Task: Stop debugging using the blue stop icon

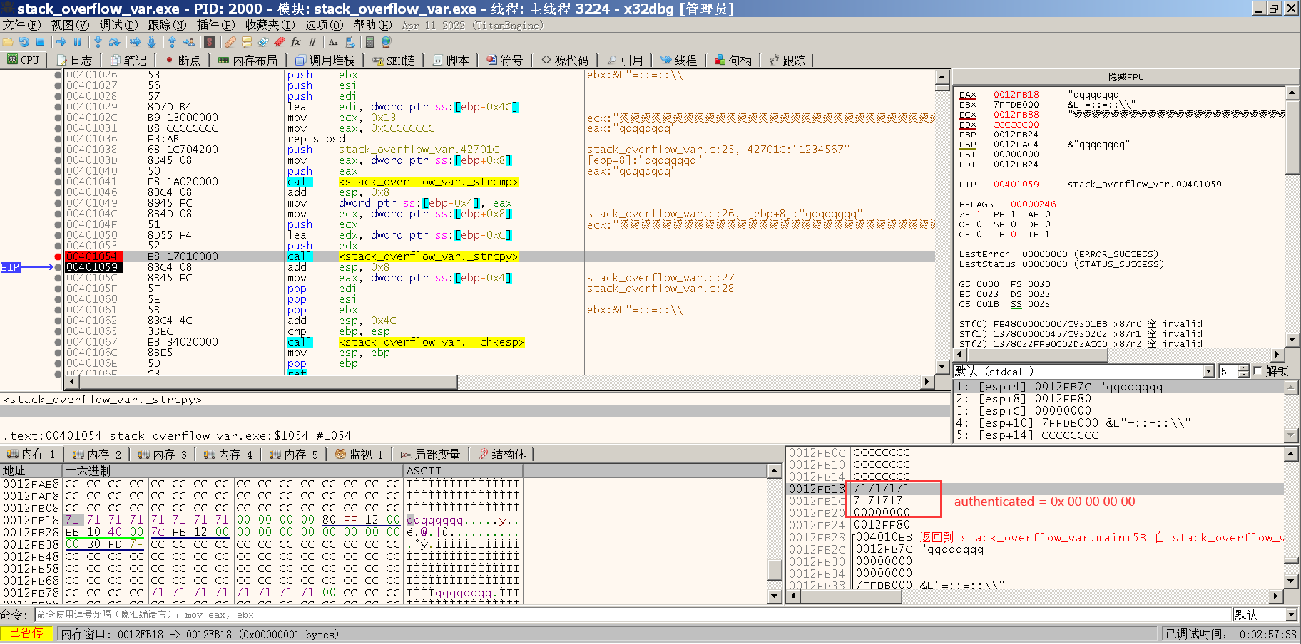Action: click(42, 42)
